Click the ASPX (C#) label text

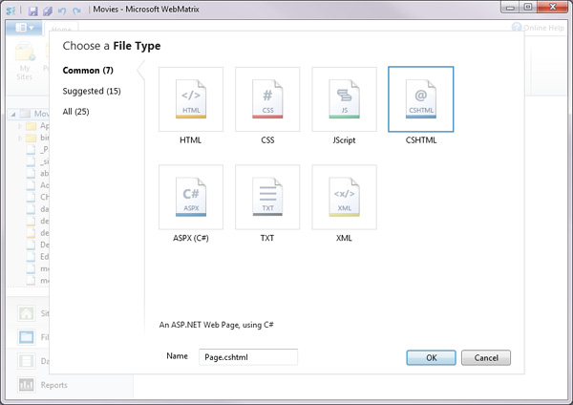pyautogui.click(x=191, y=238)
